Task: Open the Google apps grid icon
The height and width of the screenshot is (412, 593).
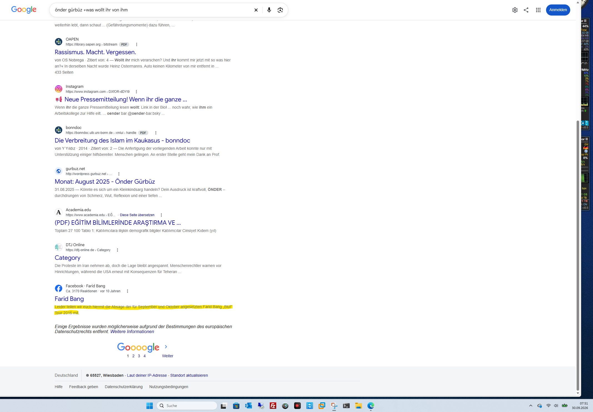Action: tap(538, 10)
